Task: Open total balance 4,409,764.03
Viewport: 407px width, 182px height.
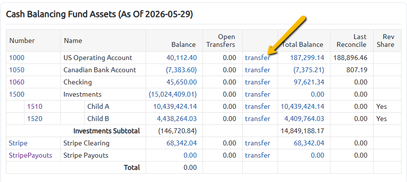Action: point(304,119)
